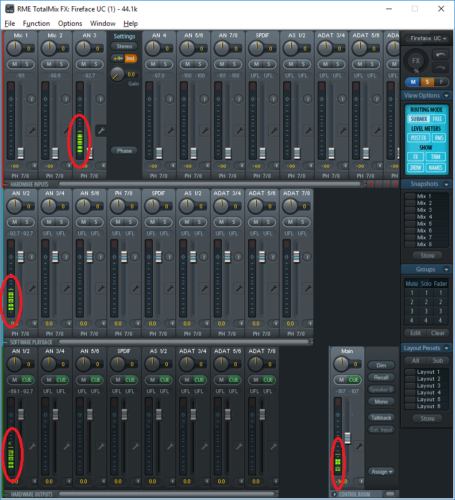The height and width of the screenshot is (500, 455).
Task: Open the Options menu
Action: (x=70, y=24)
